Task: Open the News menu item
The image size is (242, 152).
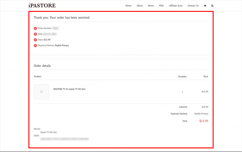Action: (151, 5)
